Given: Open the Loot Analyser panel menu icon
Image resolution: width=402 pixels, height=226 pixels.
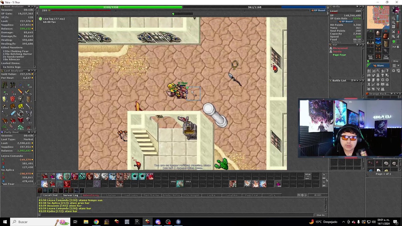Looking at the screenshot, I should tap(29, 71).
